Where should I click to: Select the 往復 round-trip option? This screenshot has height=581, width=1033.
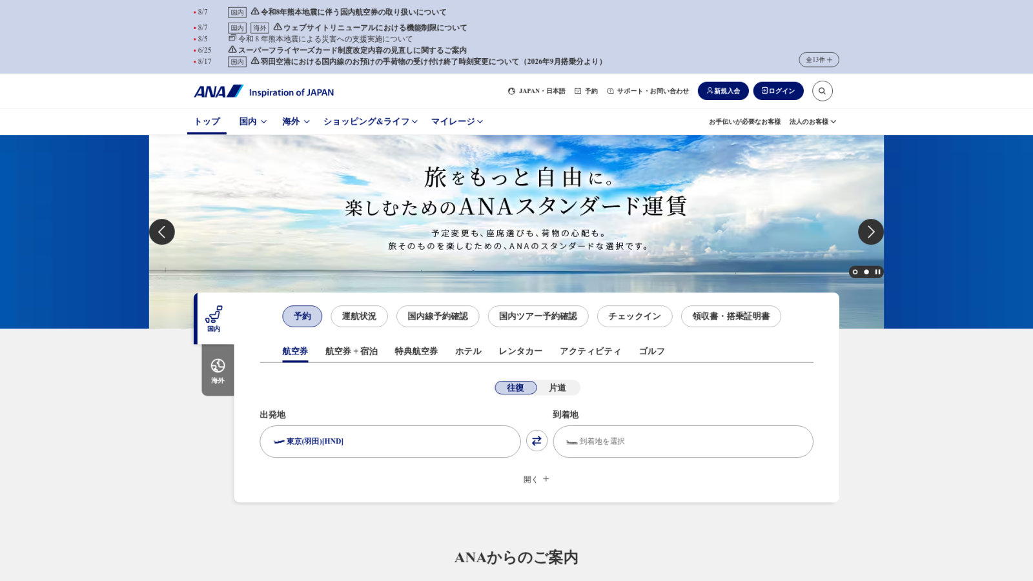click(516, 387)
